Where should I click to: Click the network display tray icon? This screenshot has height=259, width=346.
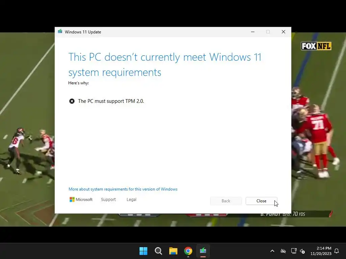(x=294, y=251)
